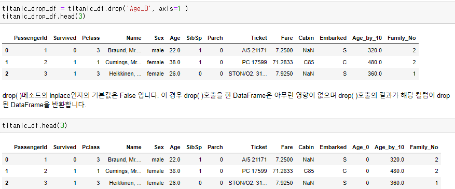The image size is (455, 189).
Task: Click Name header in titanic_drop_df output table
Action: coord(134,38)
